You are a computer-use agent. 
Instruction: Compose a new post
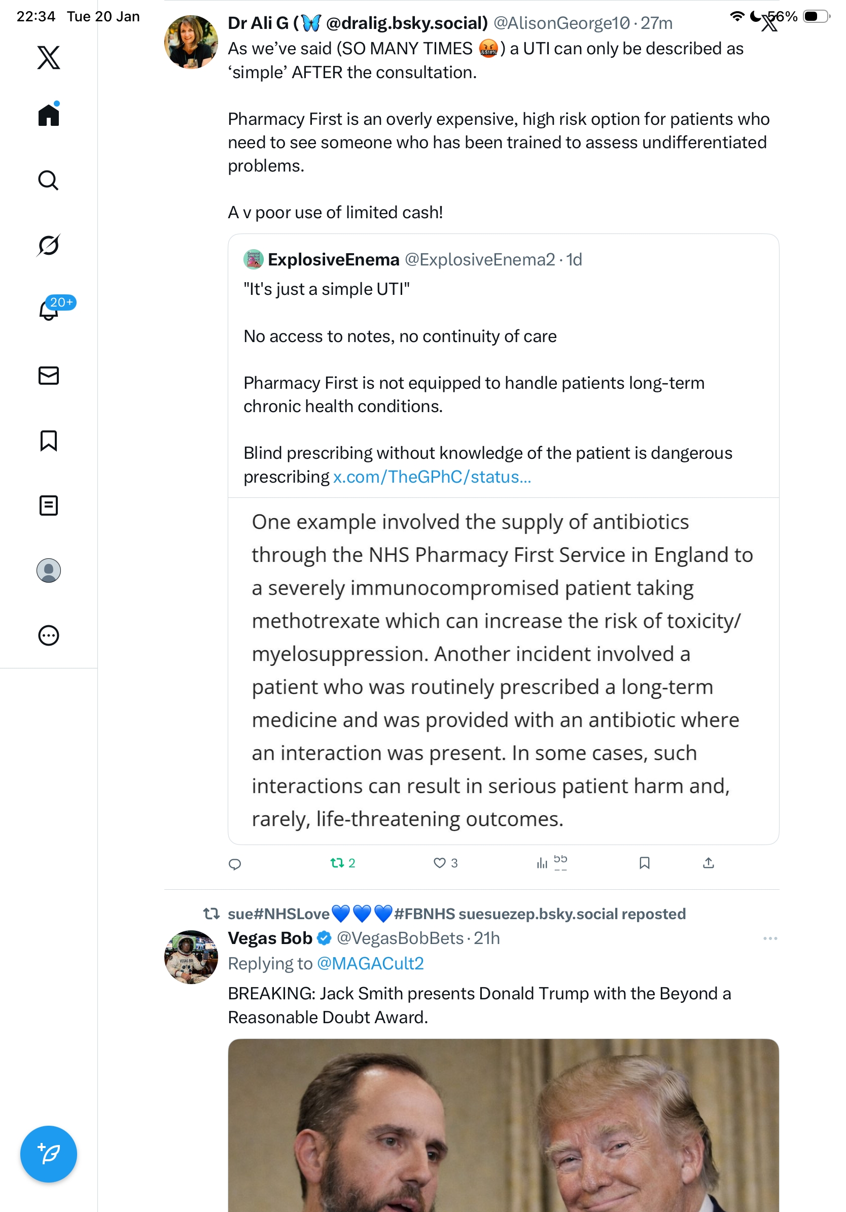[49, 1154]
